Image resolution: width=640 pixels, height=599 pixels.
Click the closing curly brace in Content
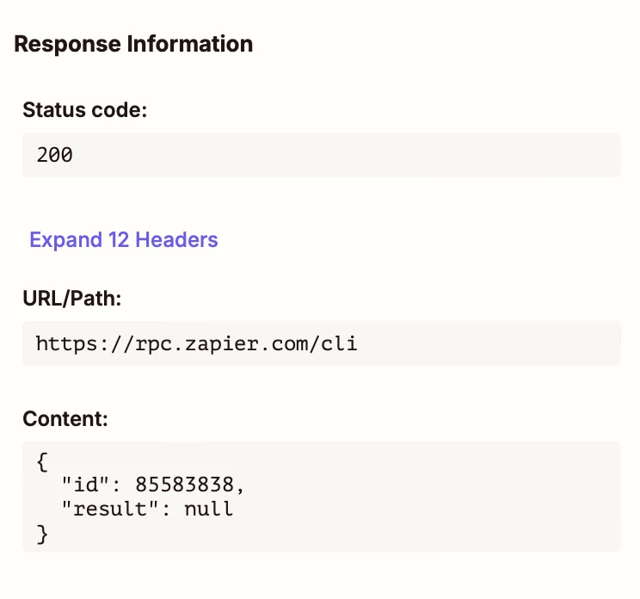click(42, 534)
